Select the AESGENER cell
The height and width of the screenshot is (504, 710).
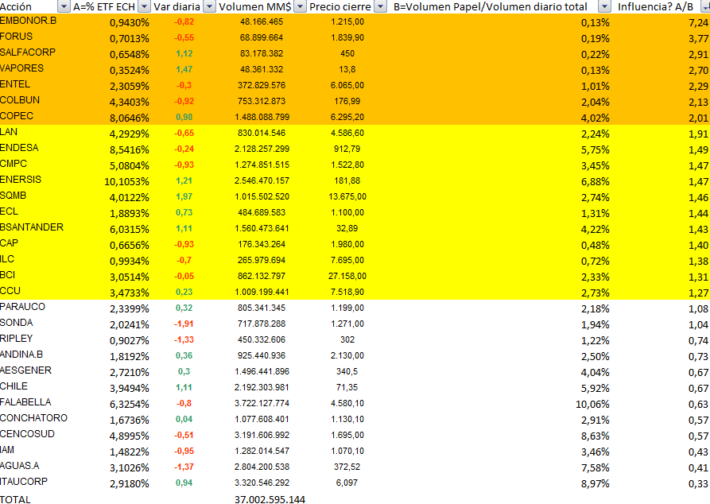click(25, 370)
